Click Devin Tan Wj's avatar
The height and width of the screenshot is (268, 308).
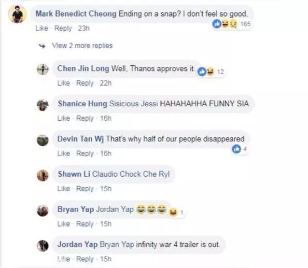pyautogui.click(x=43, y=140)
